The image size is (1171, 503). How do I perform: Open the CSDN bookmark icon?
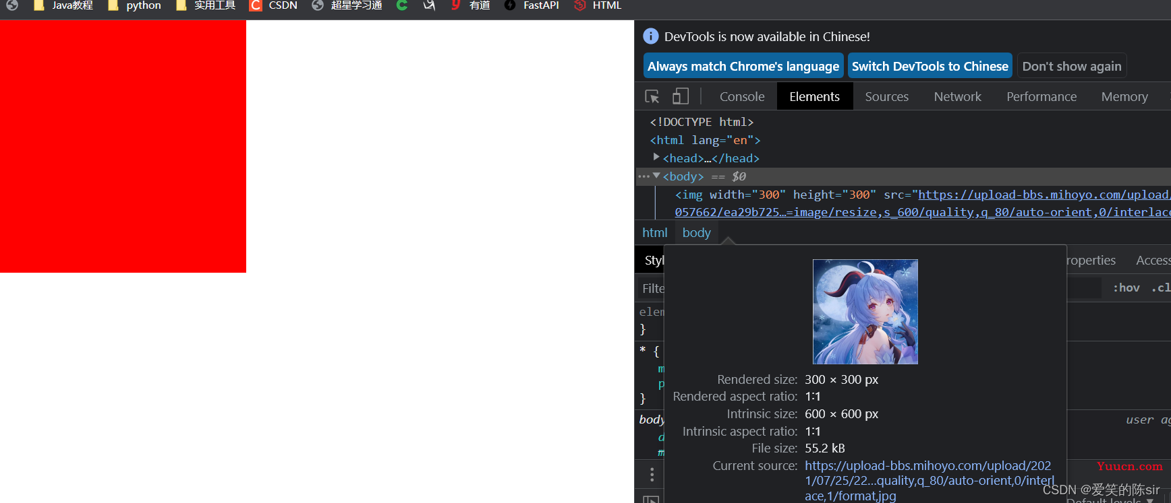(256, 5)
